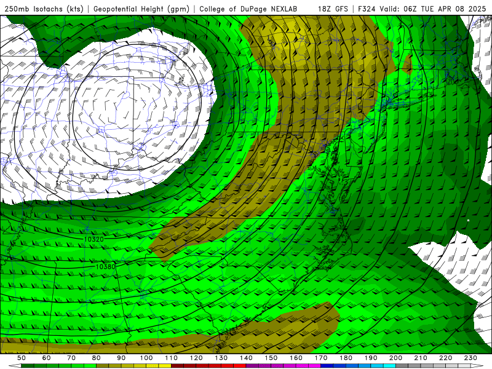492x369 pixels.
Task: Click the 160 kts color bar label
Action: pyautogui.click(x=296, y=358)
